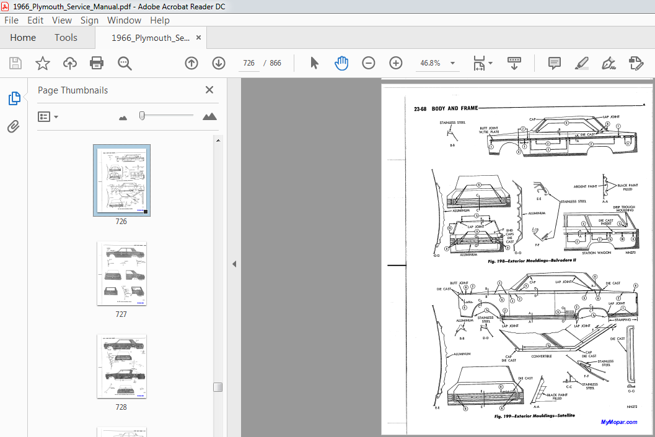Zoom out with the minus icon
The height and width of the screenshot is (437, 655).
coord(369,63)
